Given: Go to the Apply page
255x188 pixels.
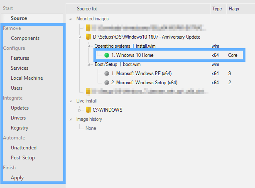Looking at the screenshot, I should click(17, 178).
